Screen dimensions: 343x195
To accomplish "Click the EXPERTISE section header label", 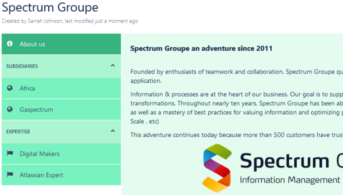I will (18, 132).
